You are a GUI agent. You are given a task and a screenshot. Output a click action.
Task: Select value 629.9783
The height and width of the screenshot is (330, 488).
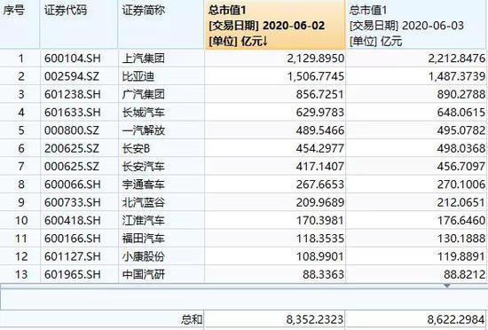(x=320, y=113)
